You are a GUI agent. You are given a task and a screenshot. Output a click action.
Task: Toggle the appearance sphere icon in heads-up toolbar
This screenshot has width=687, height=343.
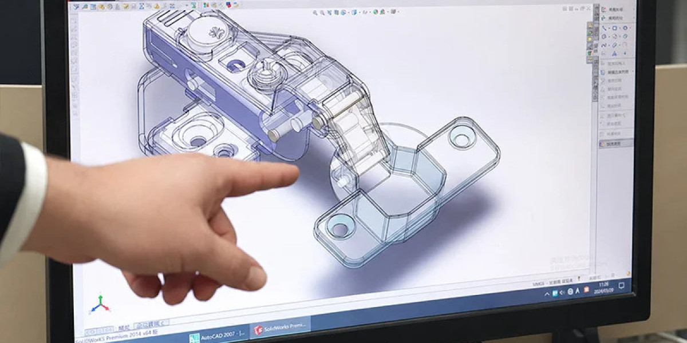tap(376, 12)
